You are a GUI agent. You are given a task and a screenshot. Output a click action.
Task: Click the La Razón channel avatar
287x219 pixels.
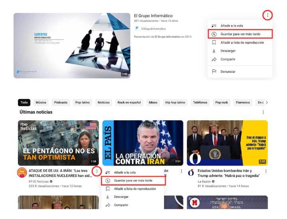pos(191,172)
